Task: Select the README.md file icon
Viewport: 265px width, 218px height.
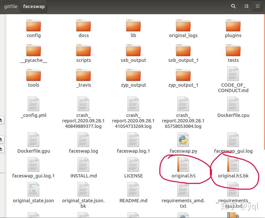Action: 133,189
